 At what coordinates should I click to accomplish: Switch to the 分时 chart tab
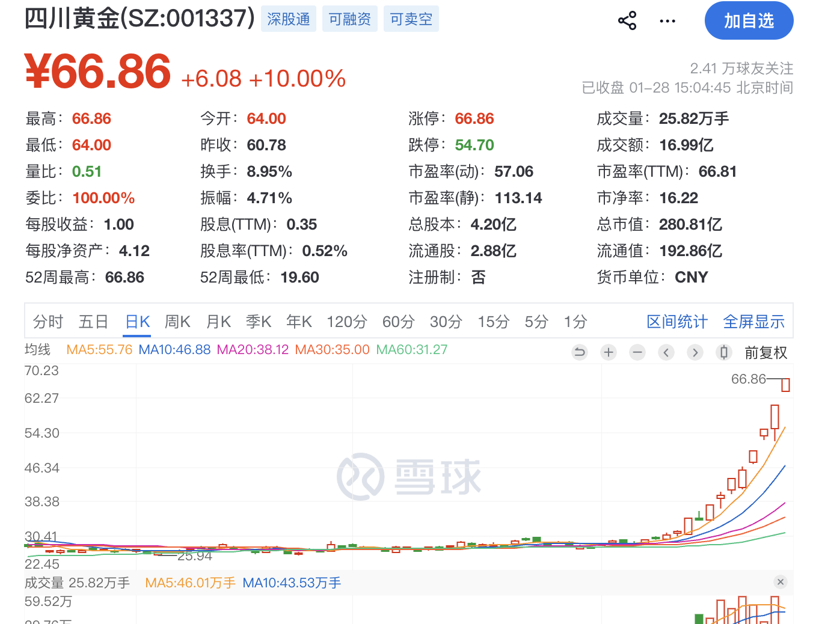point(48,322)
